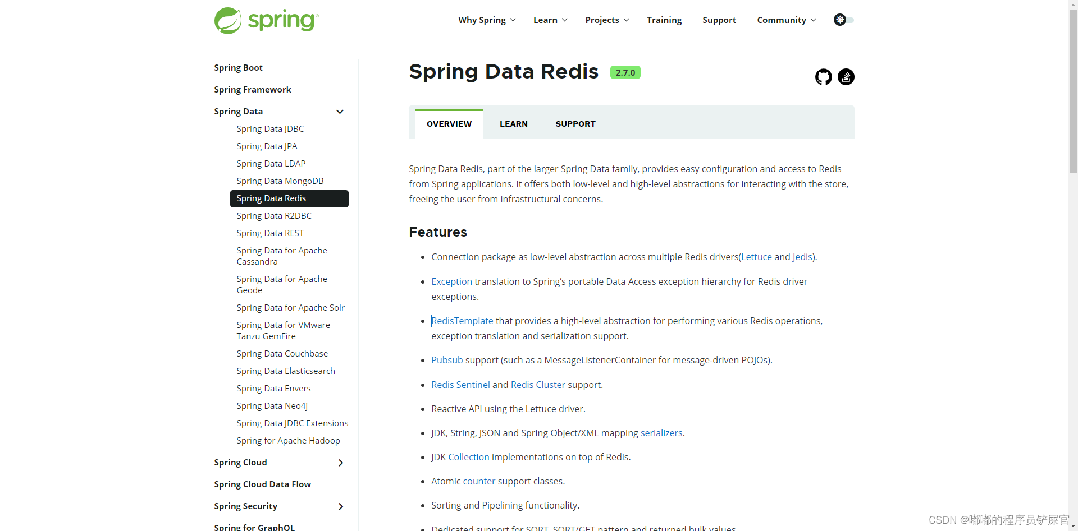1078x531 pixels.
Task: Select Spring Data MongoDB in the sidebar
Action: click(x=280, y=181)
